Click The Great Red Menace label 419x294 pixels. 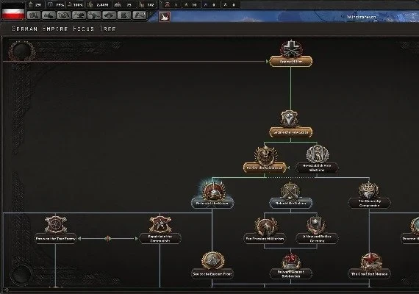tap(370, 274)
